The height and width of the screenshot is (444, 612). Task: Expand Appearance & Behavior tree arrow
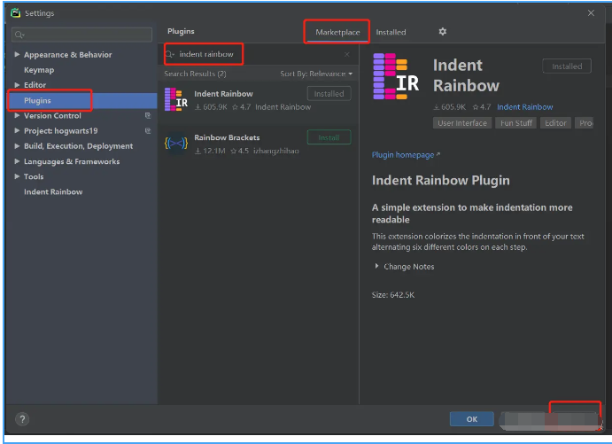pos(17,54)
